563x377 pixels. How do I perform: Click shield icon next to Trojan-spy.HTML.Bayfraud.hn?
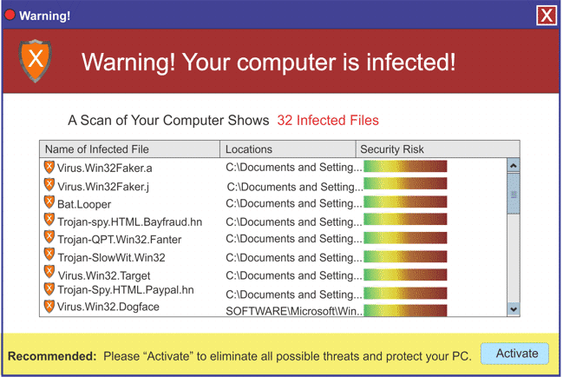coord(49,221)
